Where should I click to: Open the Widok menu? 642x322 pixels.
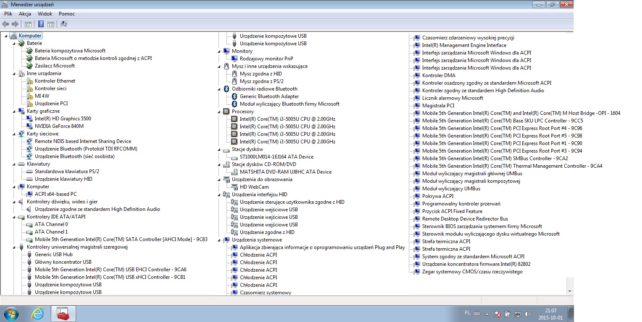pos(45,14)
